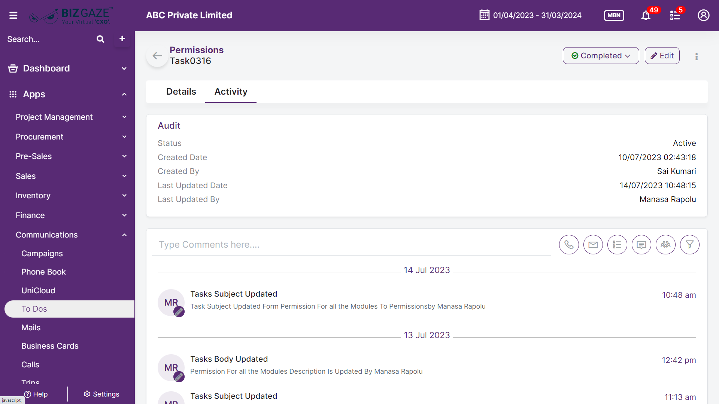
Task: Open Business Cards in sidebar
Action: 50,346
